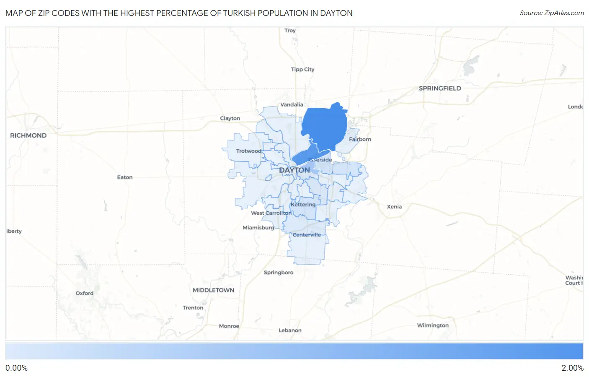Click the Monroe label
The height and width of the screenshot is (377, 589).
click(229, 326)
